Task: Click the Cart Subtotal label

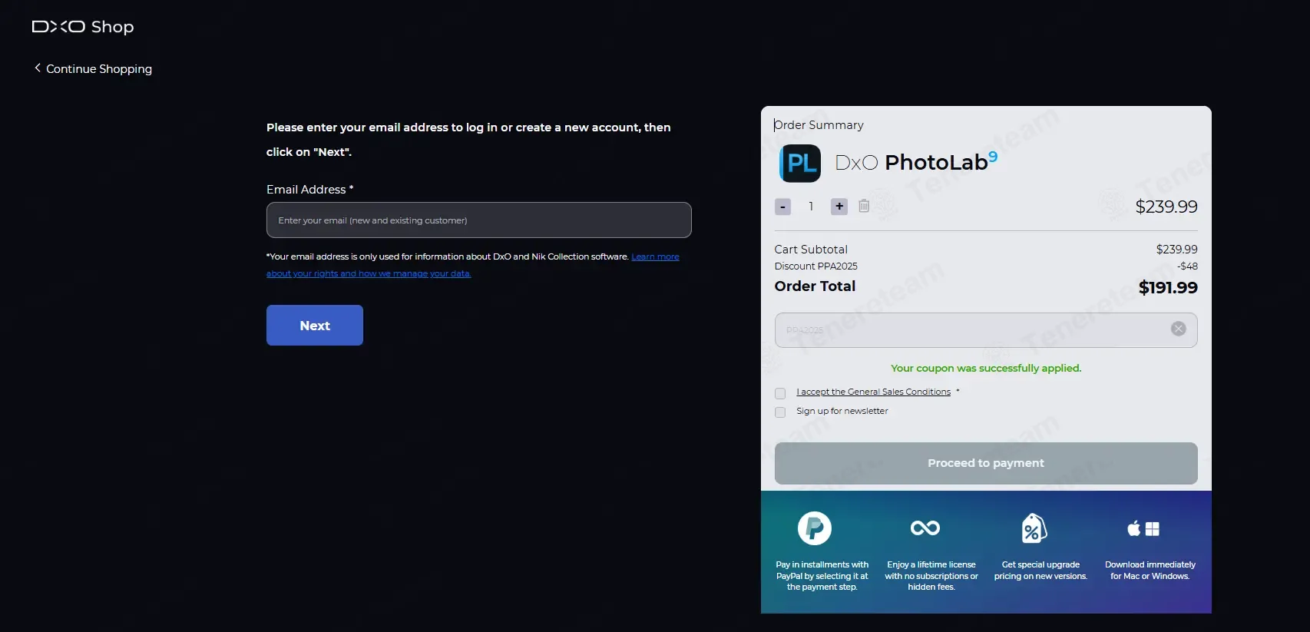Action: tap(811, 250)
